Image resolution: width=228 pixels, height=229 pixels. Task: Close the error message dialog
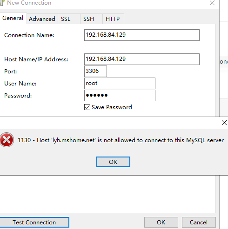224,123
